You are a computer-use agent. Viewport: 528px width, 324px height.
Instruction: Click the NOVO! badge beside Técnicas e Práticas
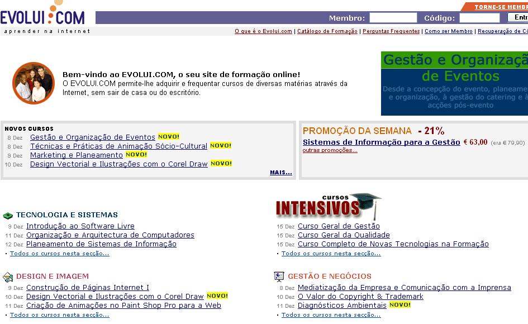pyautogui.click(x=221, y=145)
